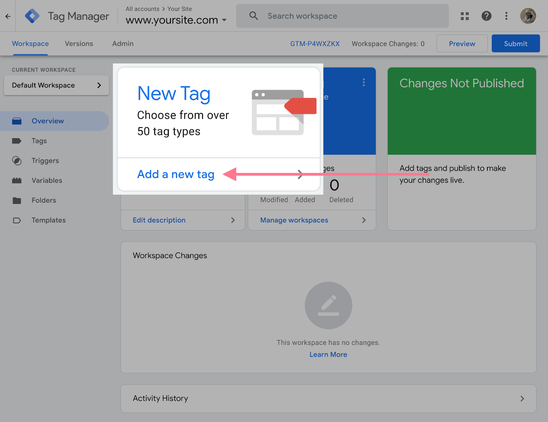Select Overview in the sidebar
The height and width of the screenshot is (422, 548).
pyautogui.click(x=48, y=121)
